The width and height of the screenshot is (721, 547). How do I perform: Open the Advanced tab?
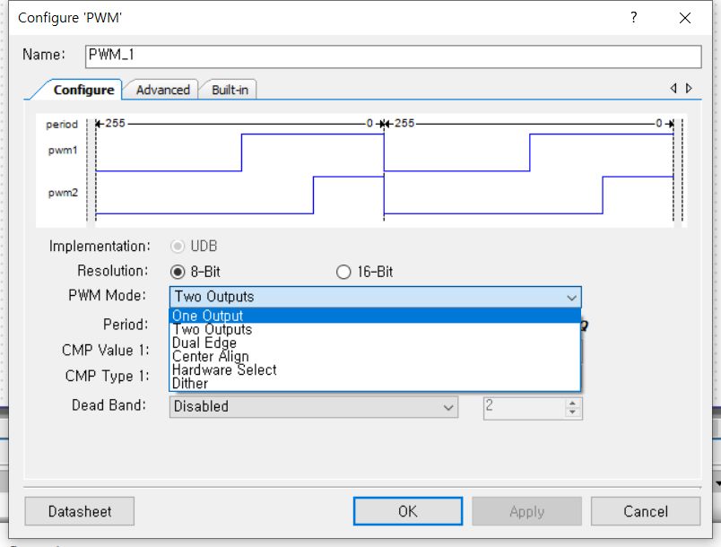[163, 90]
